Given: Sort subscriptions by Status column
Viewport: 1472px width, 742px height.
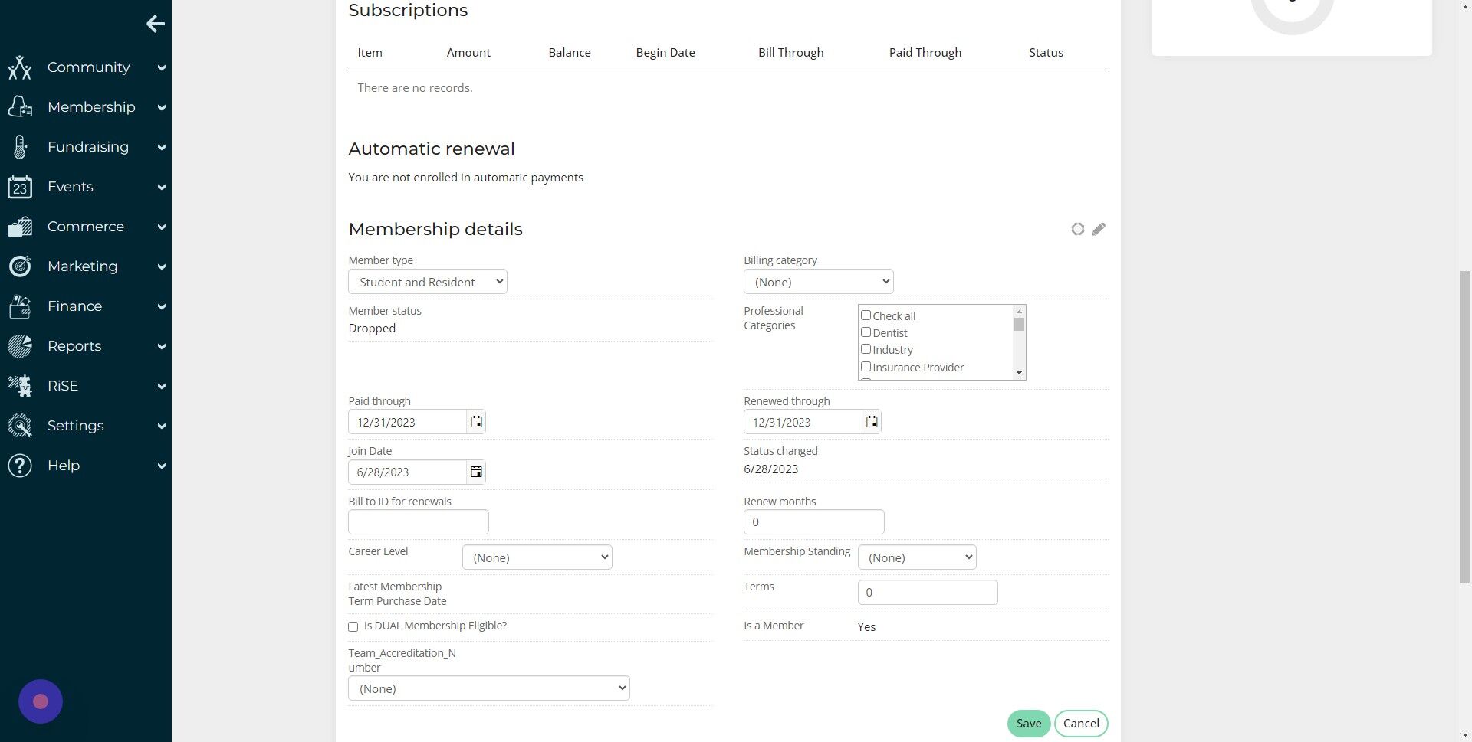Looking at the screenshot, I should [1046, 52].
